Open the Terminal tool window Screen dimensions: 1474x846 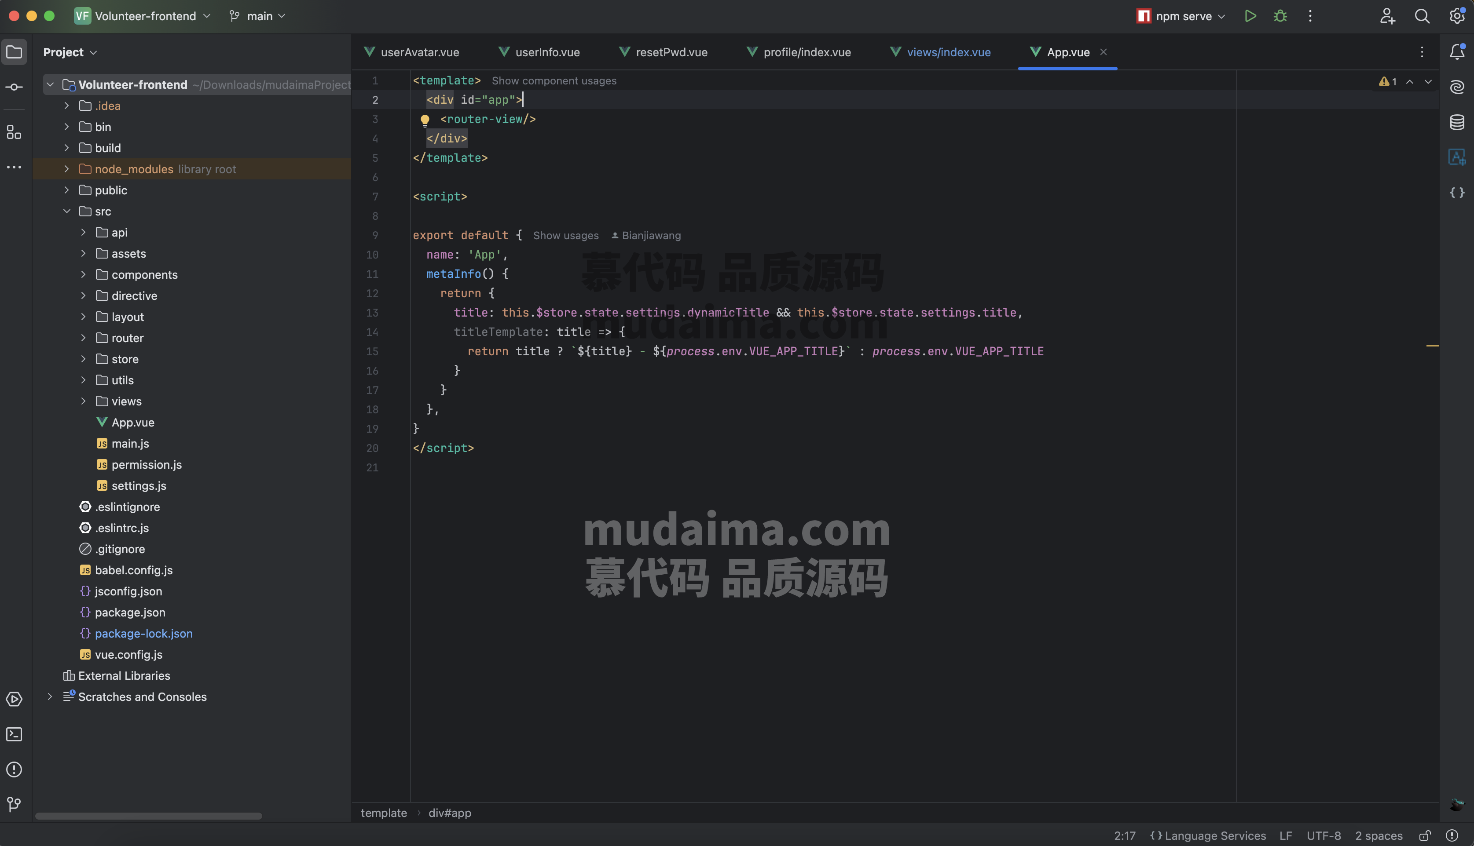(x=14, y=734)
